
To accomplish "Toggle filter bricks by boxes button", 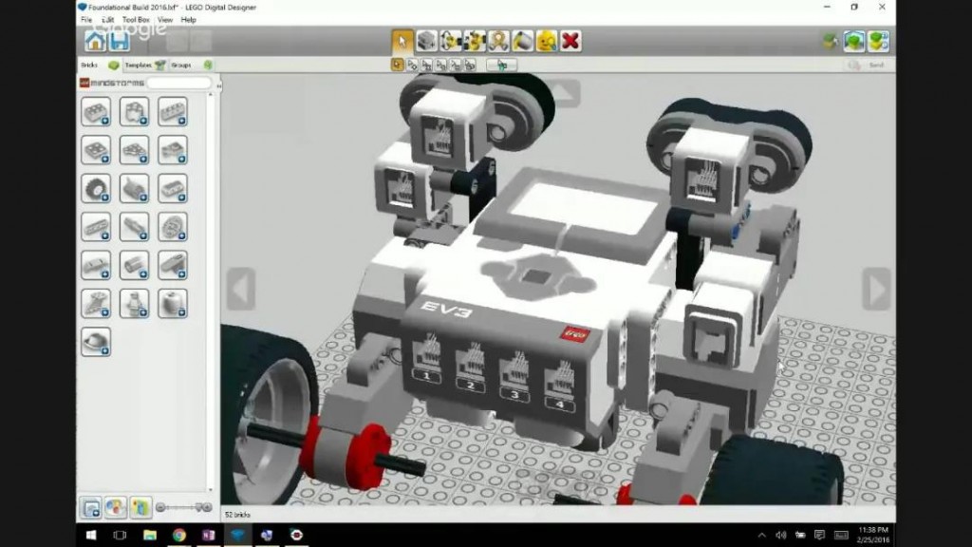I will tap(91, 508).
